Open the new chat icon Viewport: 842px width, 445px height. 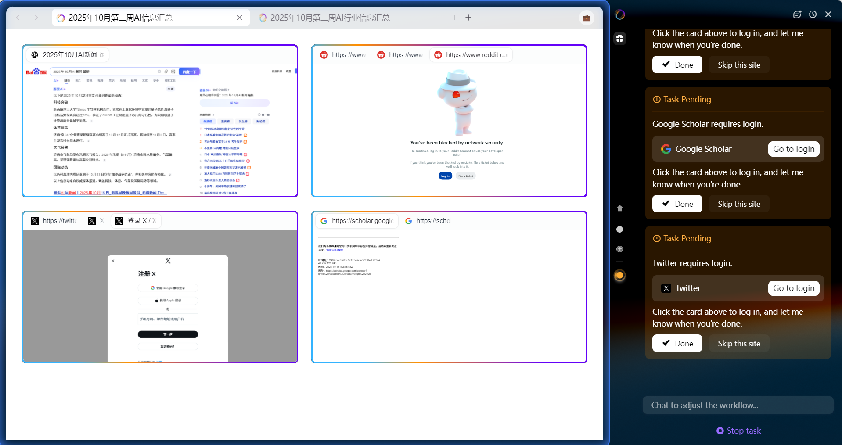point(797,14)
